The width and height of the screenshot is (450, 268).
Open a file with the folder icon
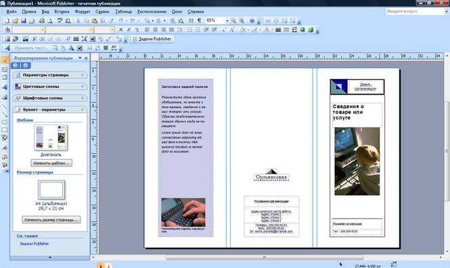click(15, 21)
